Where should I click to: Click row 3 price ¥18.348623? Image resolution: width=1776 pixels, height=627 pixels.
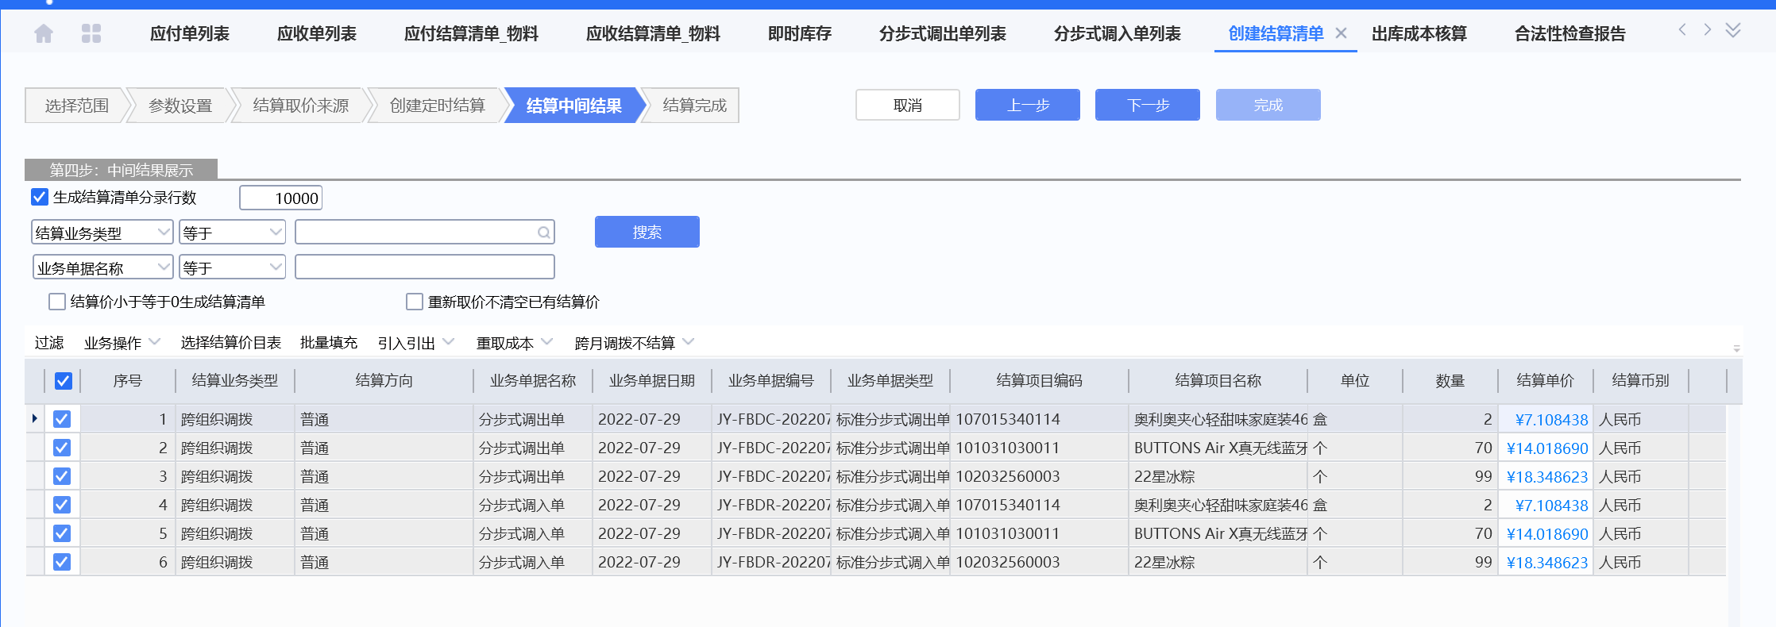pos(1547,476)
